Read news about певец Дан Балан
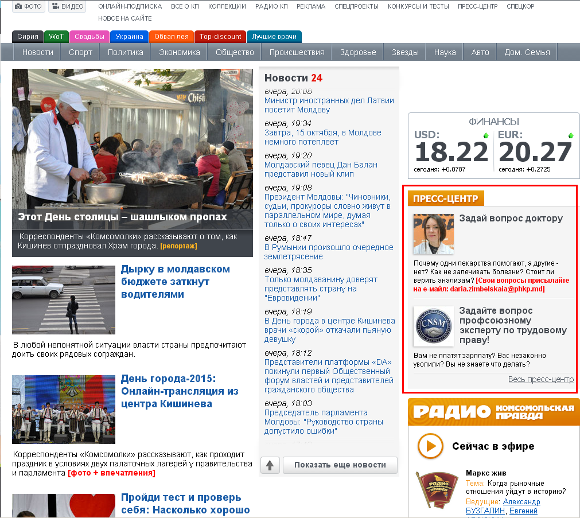Image resolution: width=580 pixels, height=518 pixels. coord(321,169)
